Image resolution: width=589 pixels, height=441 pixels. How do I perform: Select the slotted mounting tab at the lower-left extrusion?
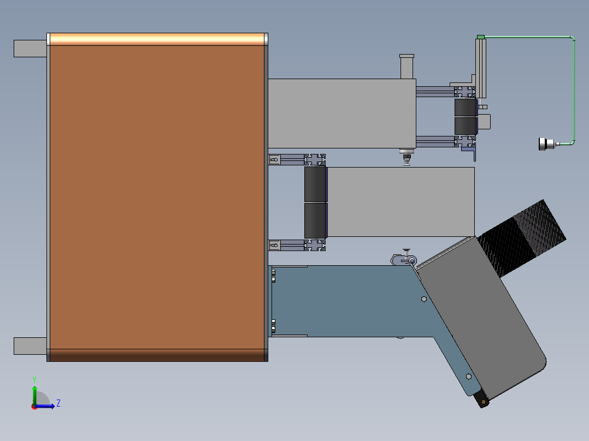[275, 246]
